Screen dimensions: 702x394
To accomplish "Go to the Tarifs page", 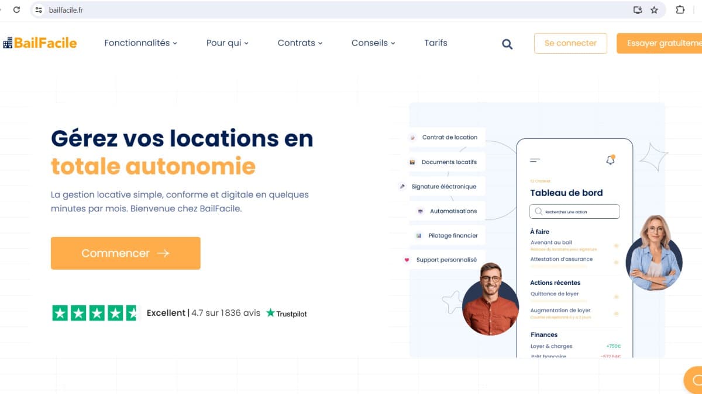I will [435, 43].
